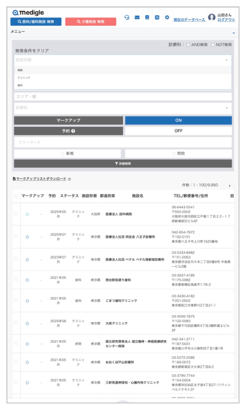
Task: Click the ステータス column header
Action: pos(69,196)
